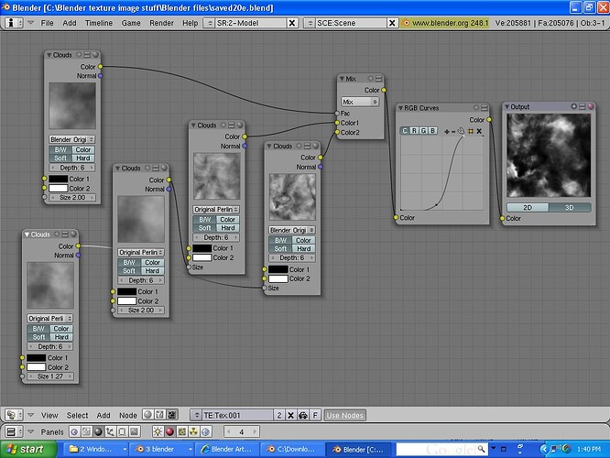Open the 3 blender taskbar group
Screen dimensions: 610x458
click(161, 449)
